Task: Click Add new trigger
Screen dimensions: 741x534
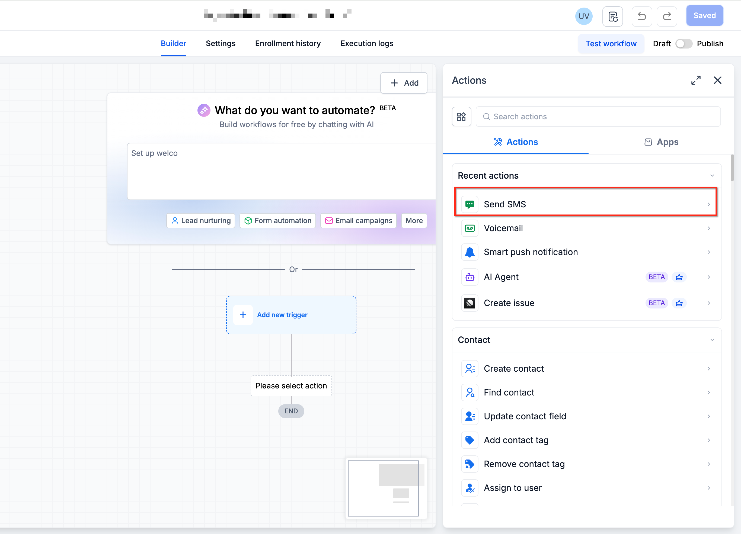Action: click(x=291, y=315)
